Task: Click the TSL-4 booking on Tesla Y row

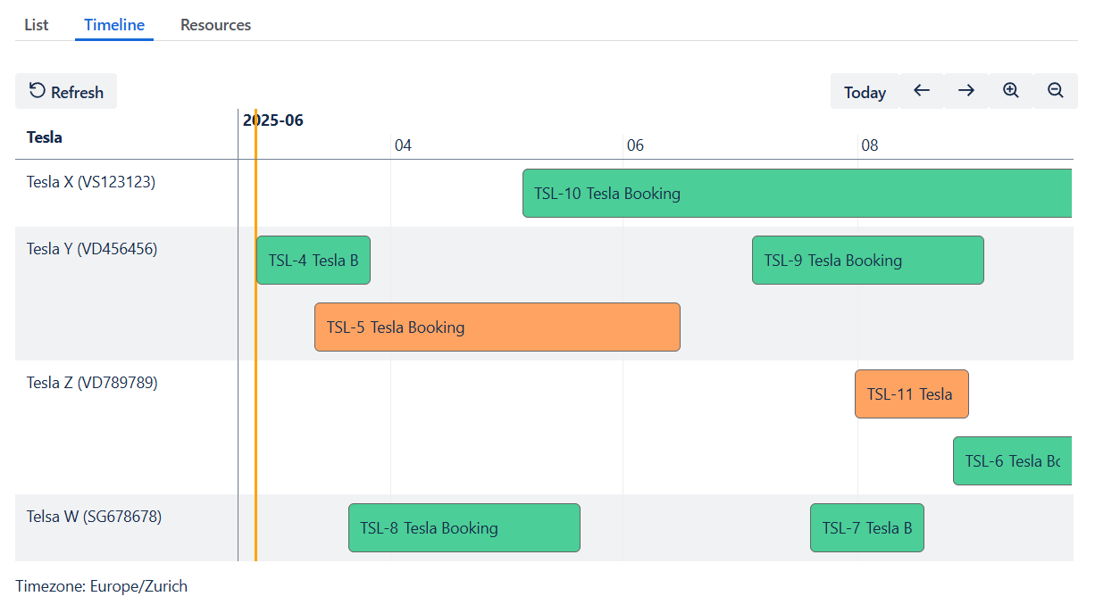Action: (x=313, y=260)
